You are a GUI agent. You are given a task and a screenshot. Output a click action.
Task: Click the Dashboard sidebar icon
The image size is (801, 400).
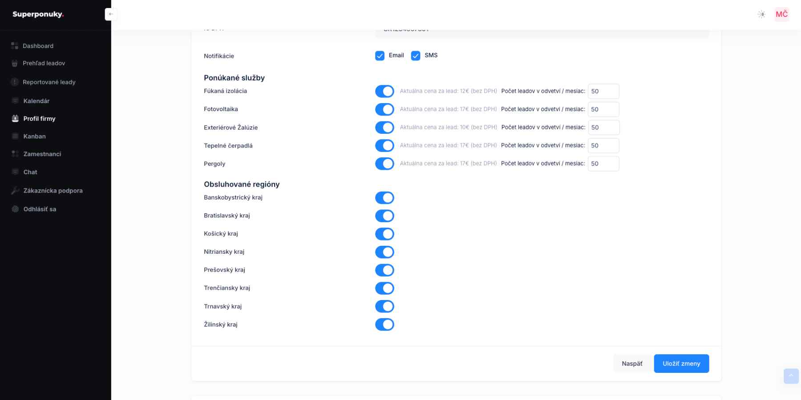tap(15, 46)
